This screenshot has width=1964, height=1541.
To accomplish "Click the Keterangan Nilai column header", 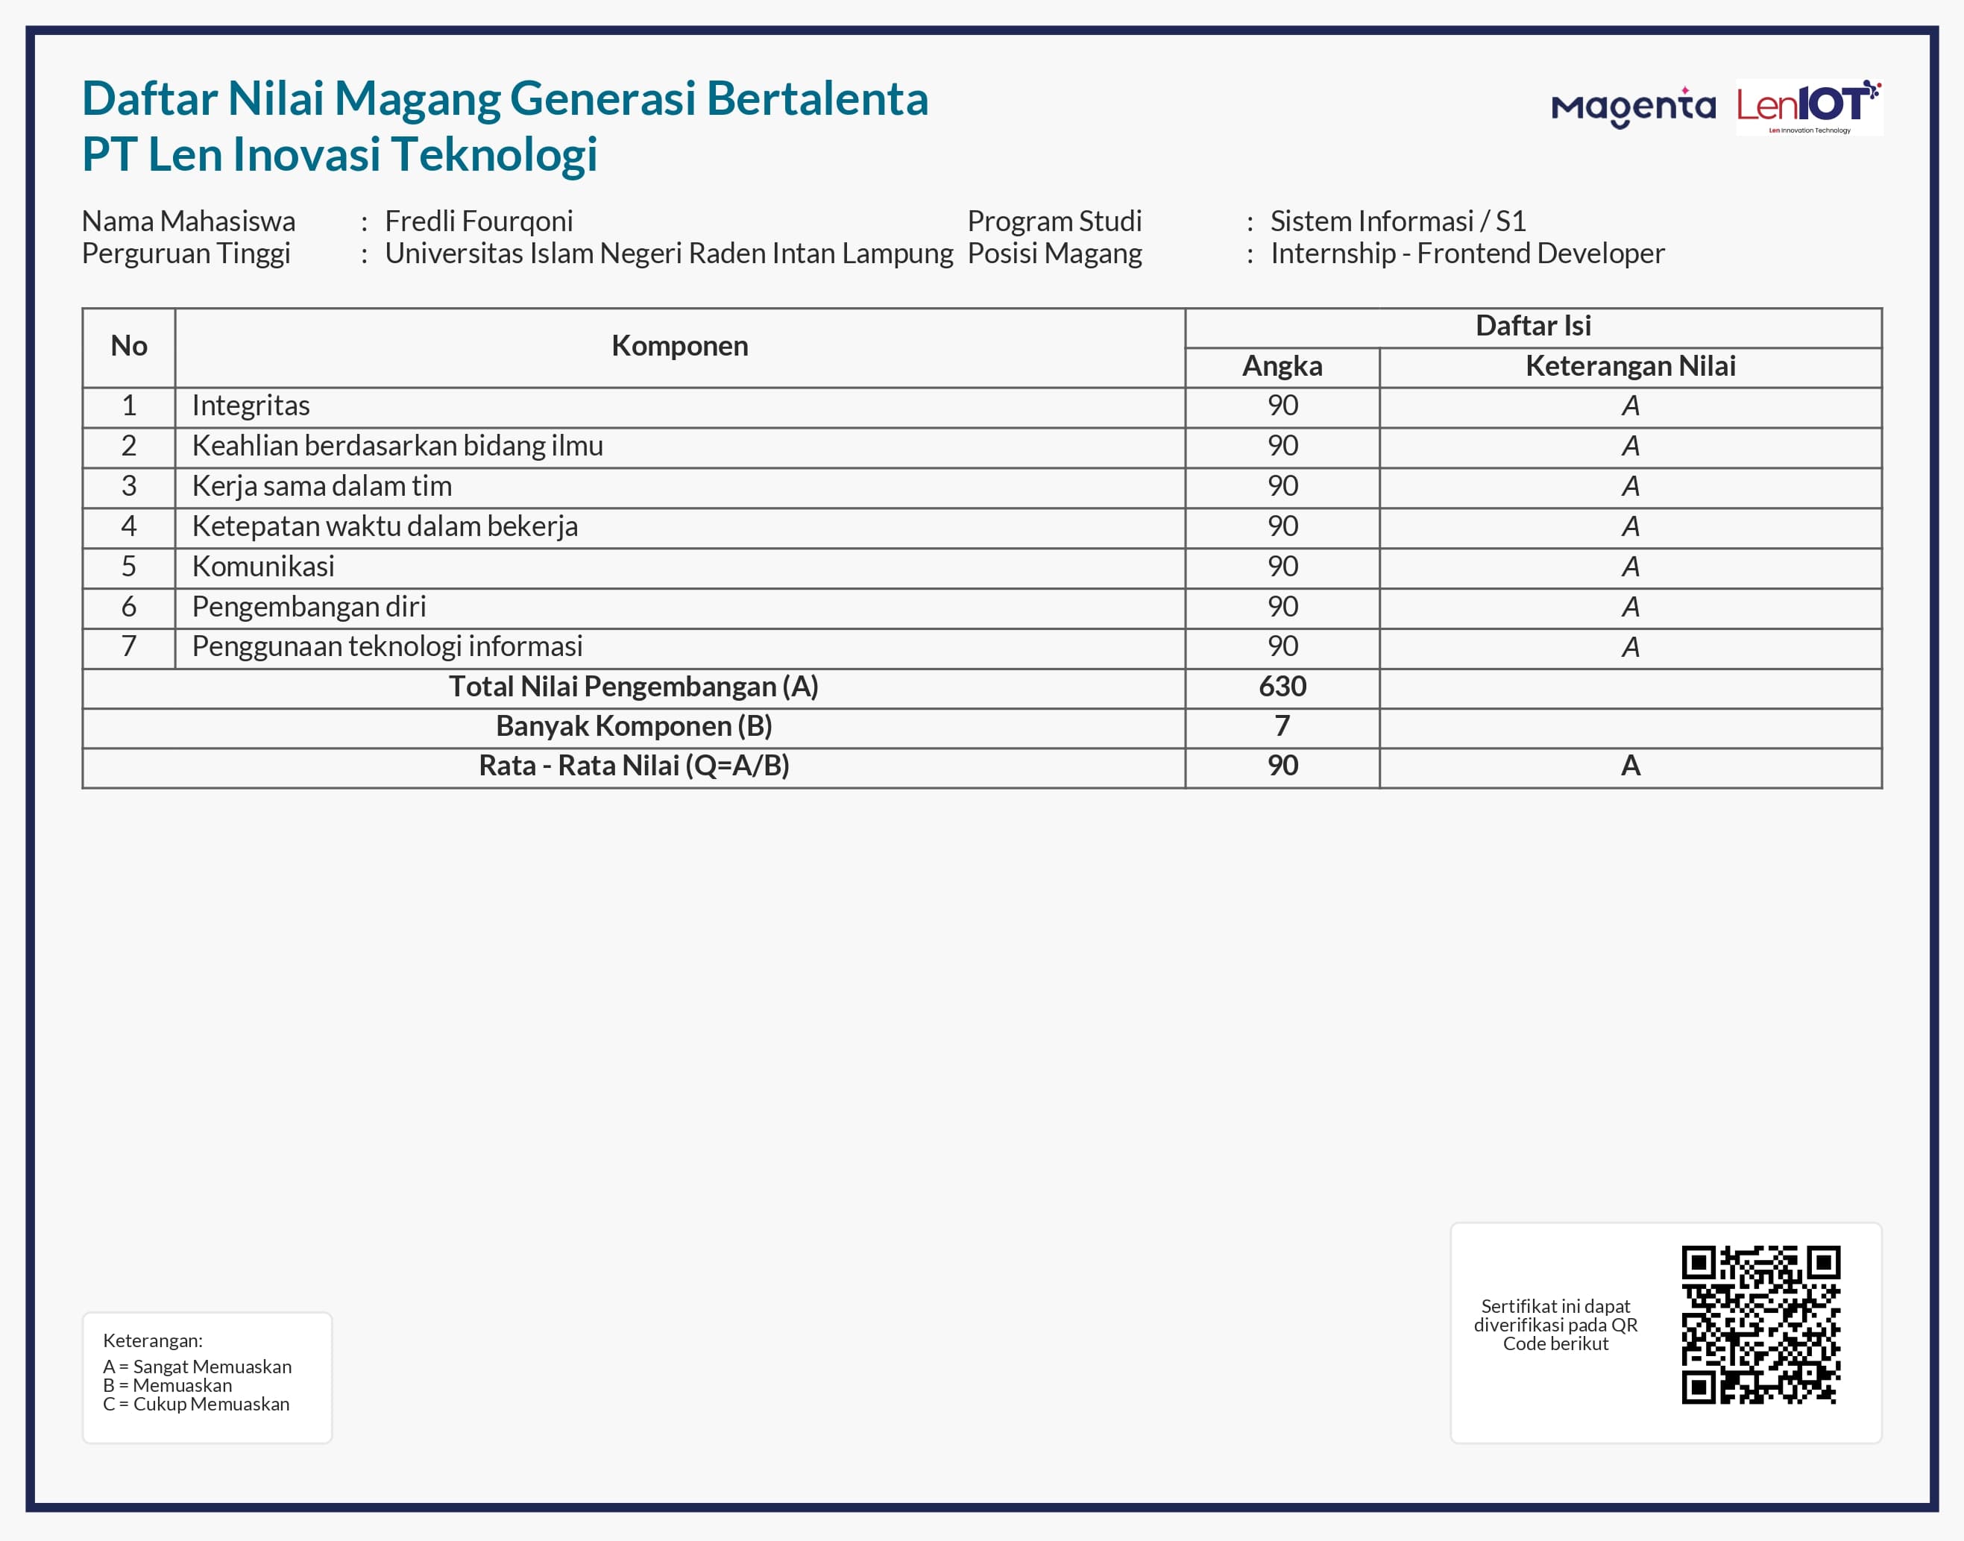I will (x=1631, y=365).
